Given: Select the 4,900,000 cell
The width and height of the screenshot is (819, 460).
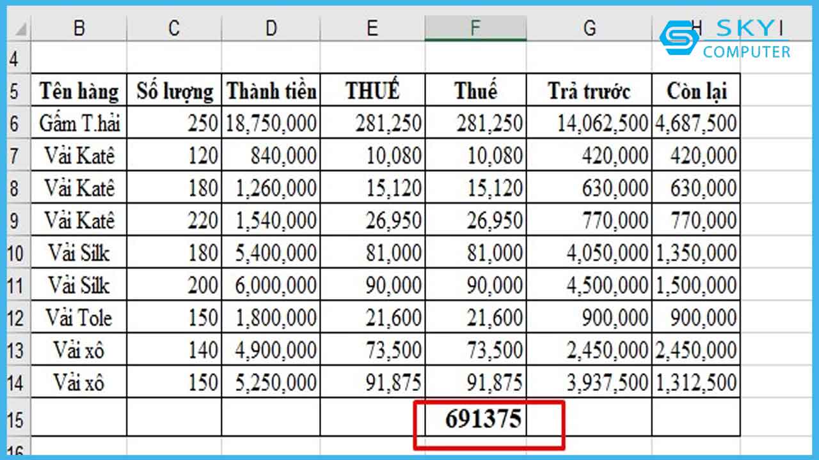Looking at the screenshot, I should pos(271,350).
